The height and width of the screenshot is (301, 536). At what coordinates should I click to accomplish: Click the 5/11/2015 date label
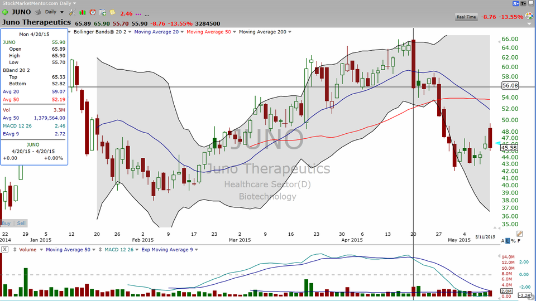(485, 237)
